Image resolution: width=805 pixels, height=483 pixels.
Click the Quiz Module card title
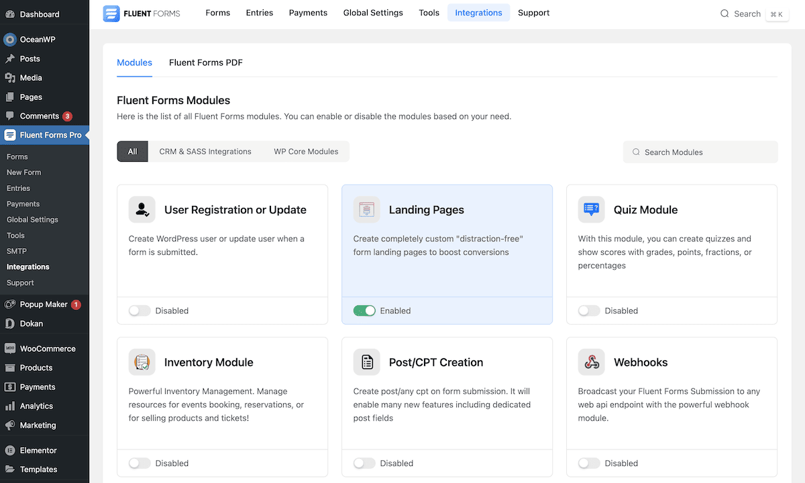pyautogui.click(x=645, y=210)
